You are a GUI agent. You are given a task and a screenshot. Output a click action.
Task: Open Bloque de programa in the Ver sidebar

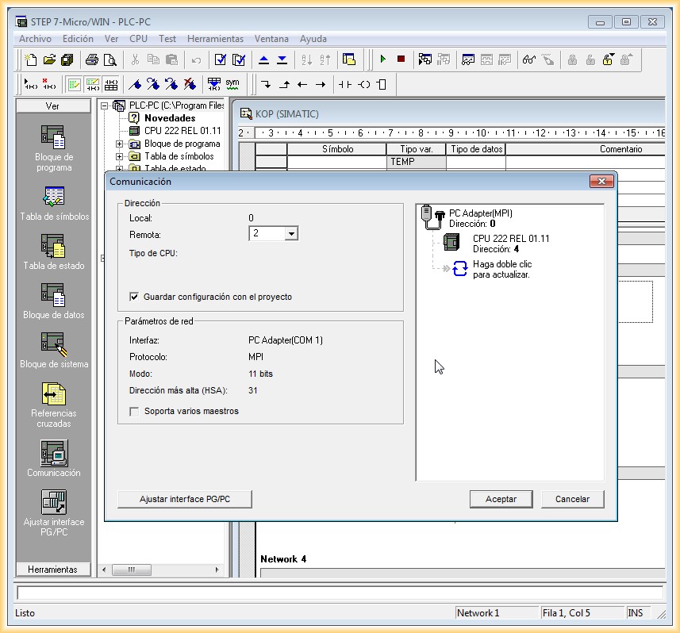[53, 137]
